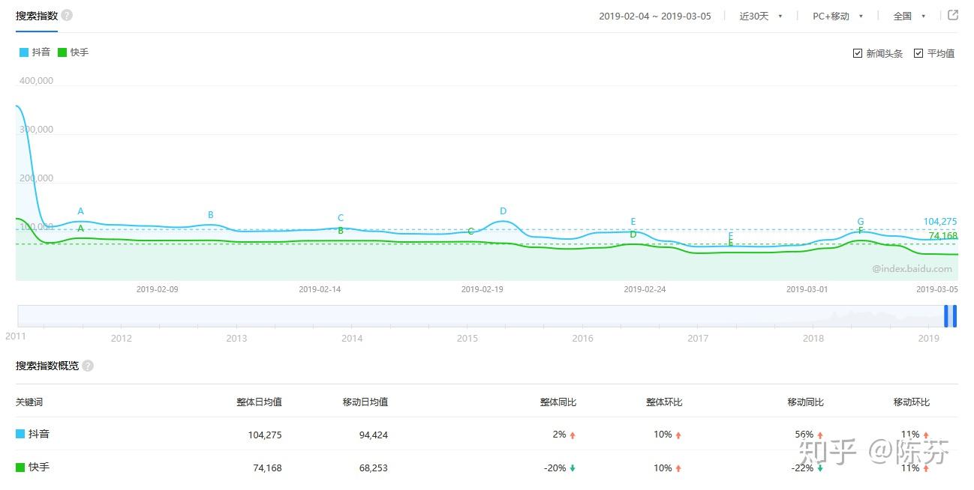
Task: Click 2019-02-19 x-axis date label
Action: 482,289
